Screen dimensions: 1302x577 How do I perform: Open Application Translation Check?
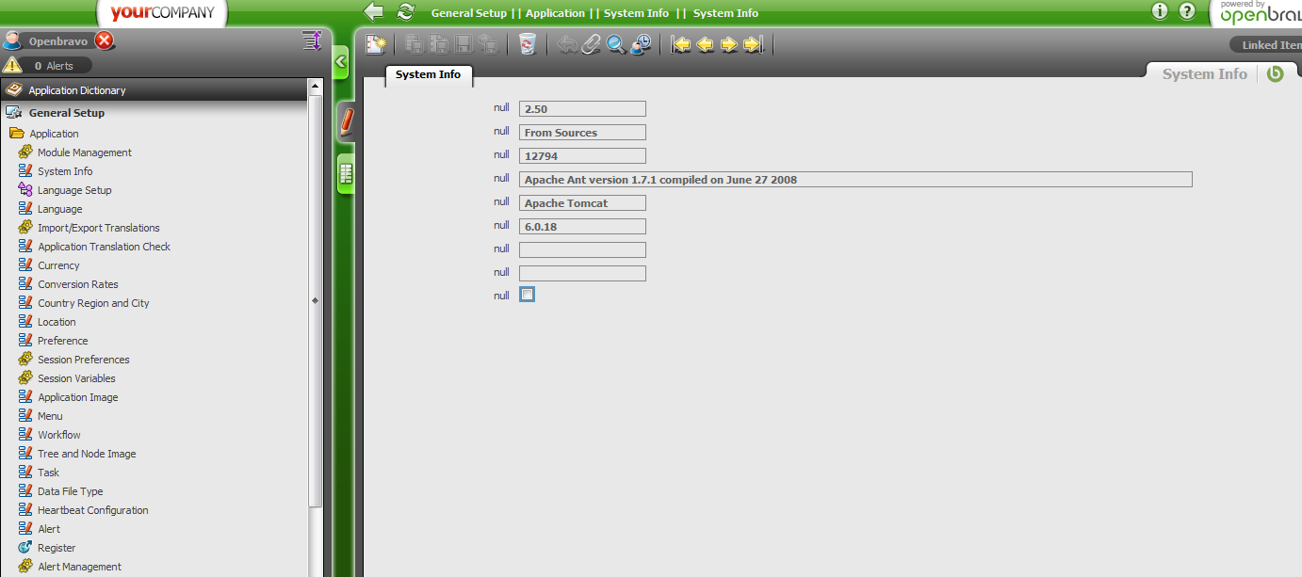coord(105,247)
